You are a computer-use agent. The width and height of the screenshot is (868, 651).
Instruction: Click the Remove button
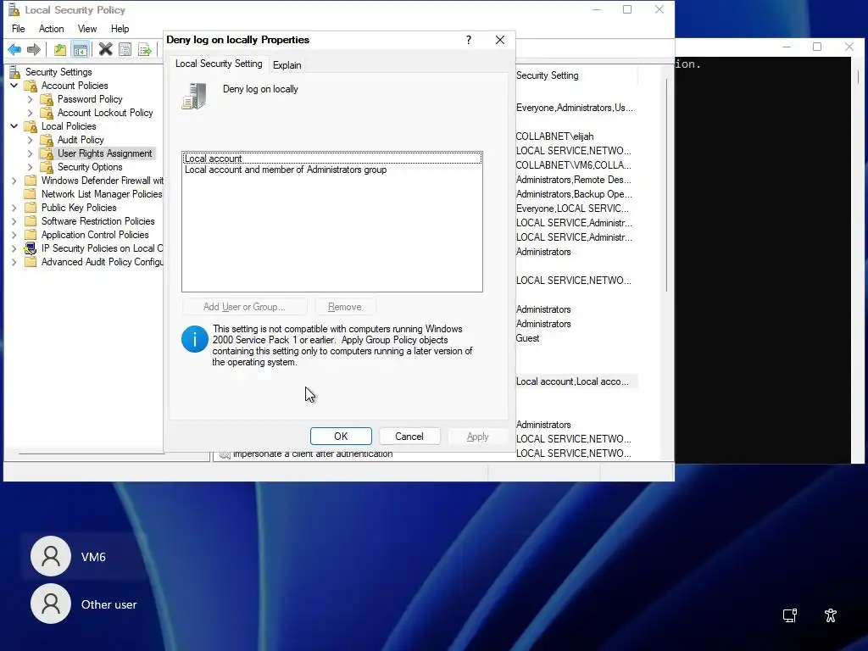(x=344, y=307)
